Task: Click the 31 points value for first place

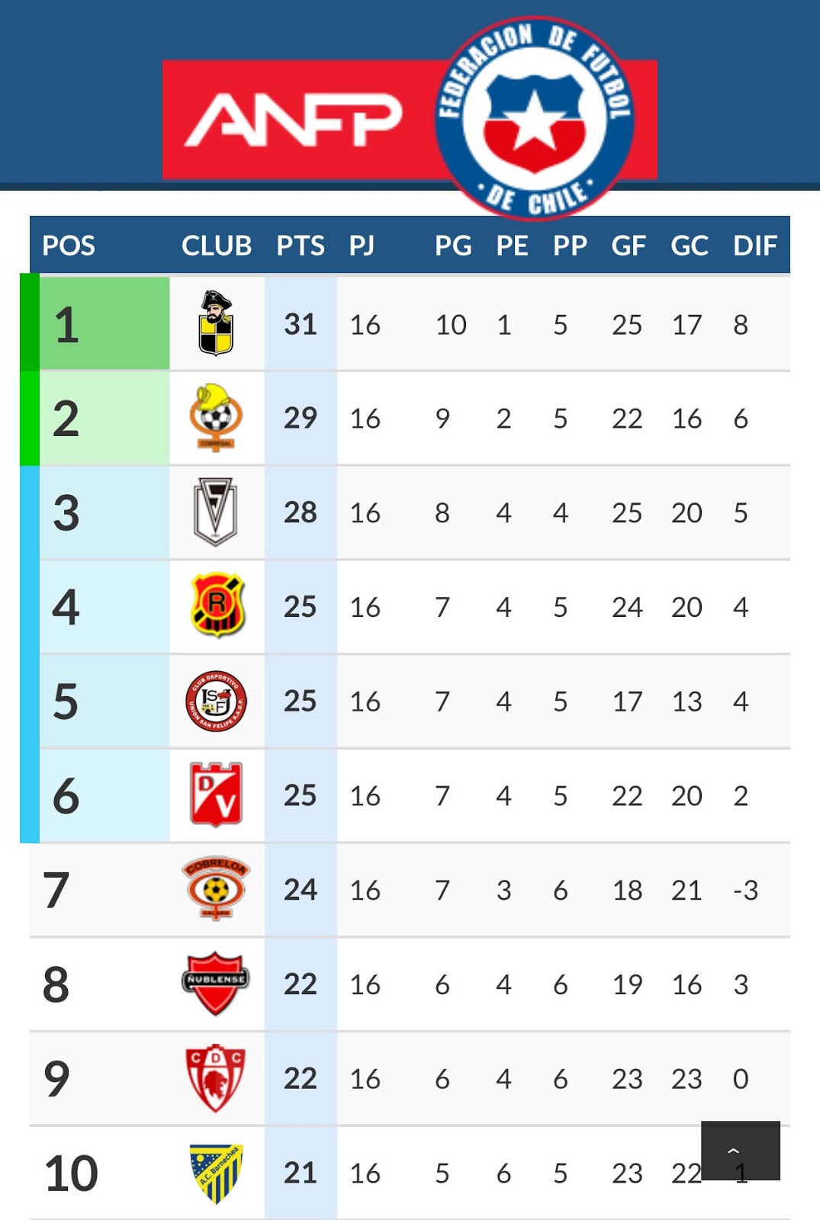Action: click(300, 324)
